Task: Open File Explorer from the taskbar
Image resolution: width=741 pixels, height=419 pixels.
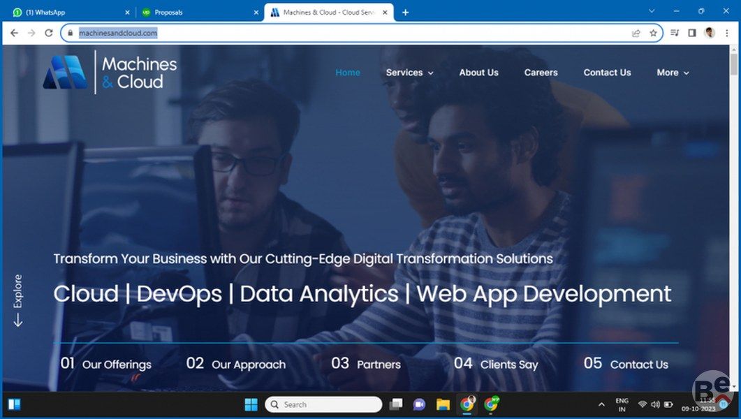Action: pyautogui.click(x=443, y=404)
